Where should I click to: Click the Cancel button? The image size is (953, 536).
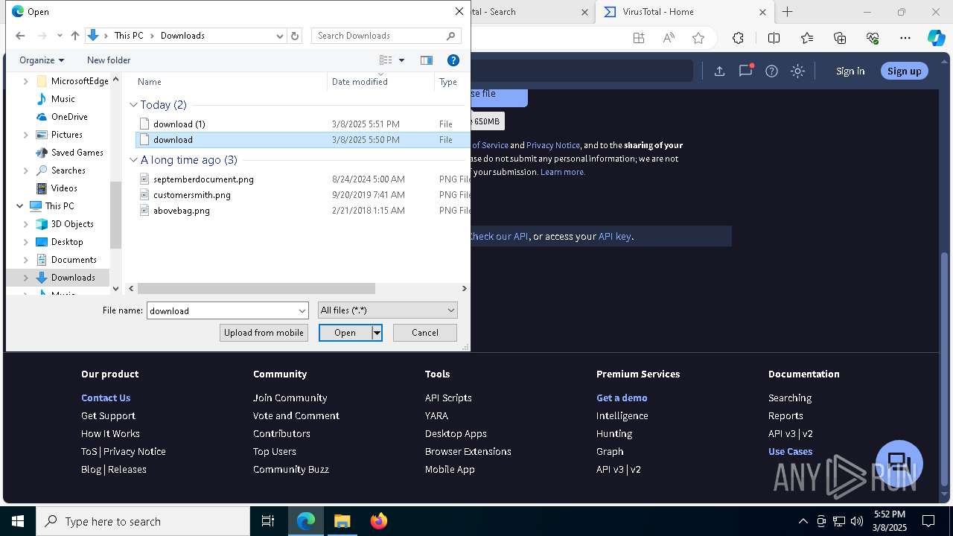click(425, 333)
